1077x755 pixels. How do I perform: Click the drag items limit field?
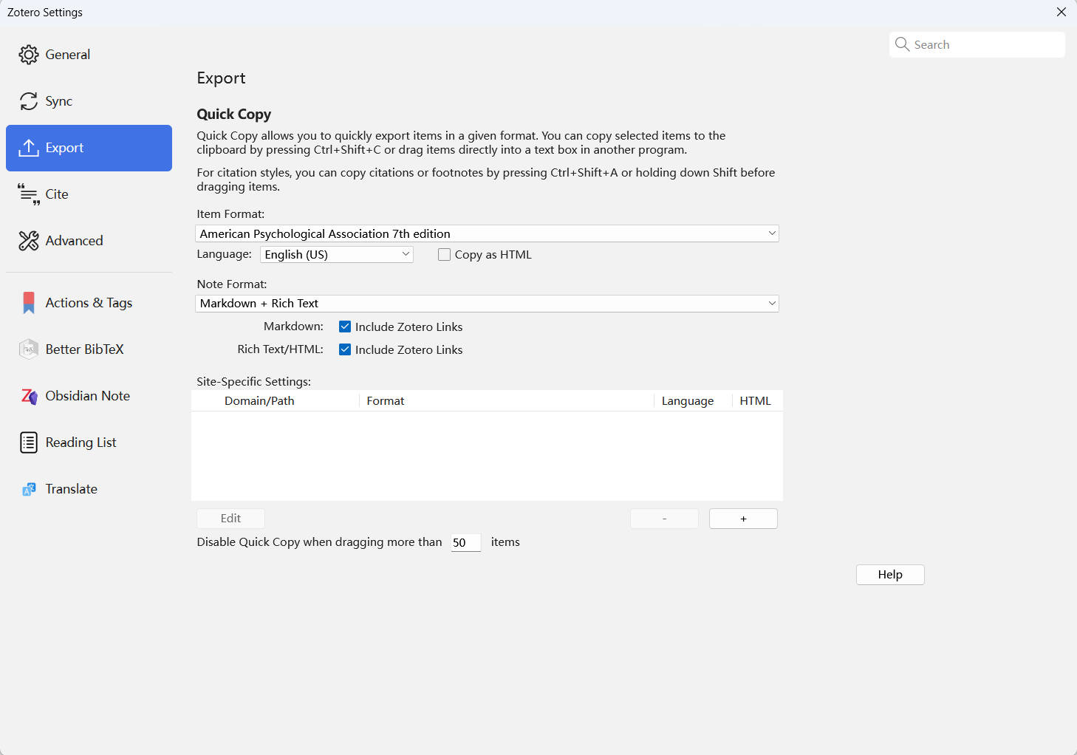[466, 542]
